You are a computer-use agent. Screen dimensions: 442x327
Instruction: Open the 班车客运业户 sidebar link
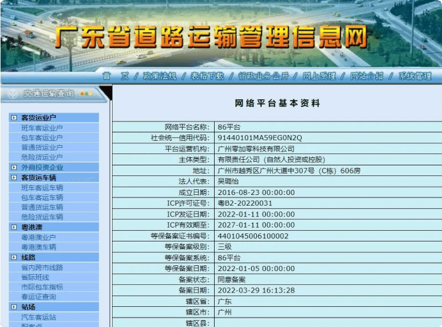42,128
